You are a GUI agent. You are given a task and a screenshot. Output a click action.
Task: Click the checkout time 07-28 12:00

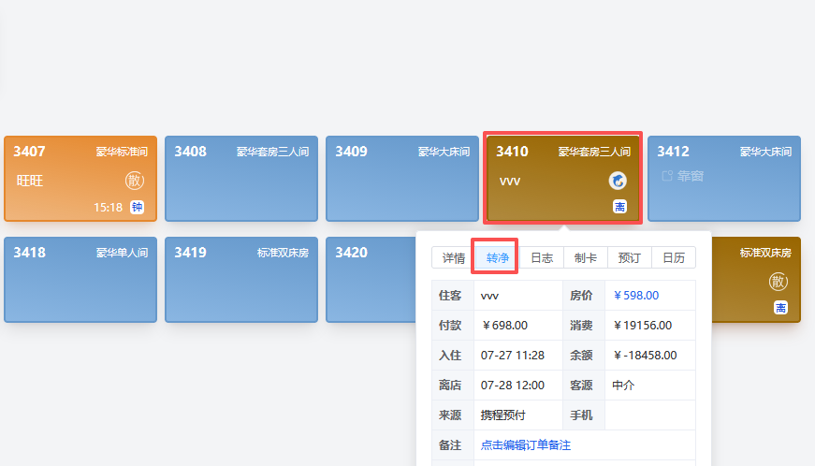coord(513,386)
